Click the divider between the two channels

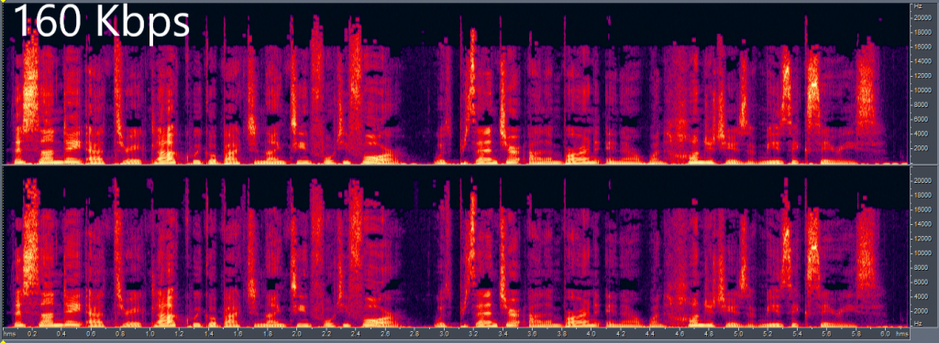(455, 165)
